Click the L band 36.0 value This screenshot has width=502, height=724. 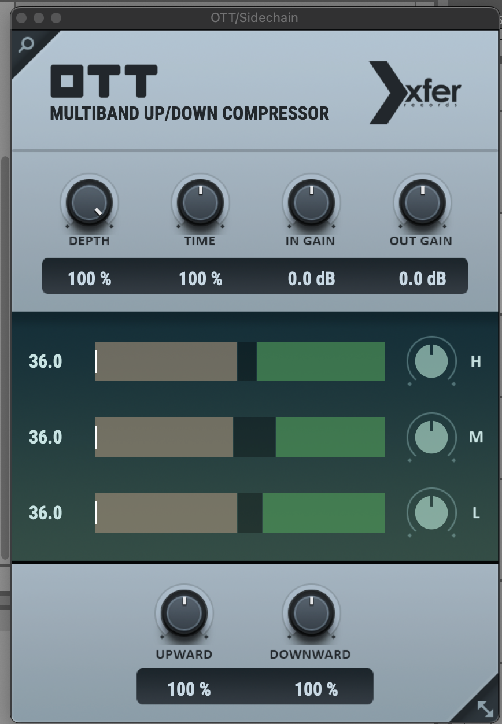46,513
